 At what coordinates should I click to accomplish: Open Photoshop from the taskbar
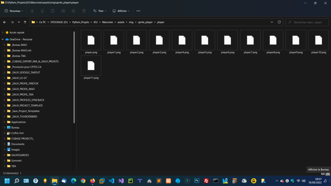coord(197,181)
